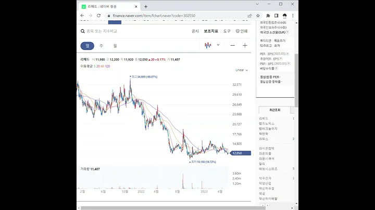Click the browser forward arrow
Image resolution: width=375 pixels, height=210 pixels.
pyautogui.click(x=91, y=16)
